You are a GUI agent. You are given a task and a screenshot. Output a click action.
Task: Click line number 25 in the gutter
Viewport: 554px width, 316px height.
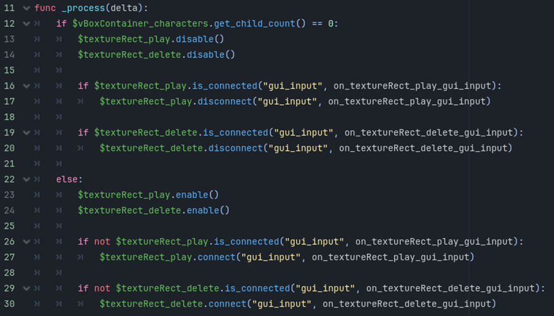(9, 226)
